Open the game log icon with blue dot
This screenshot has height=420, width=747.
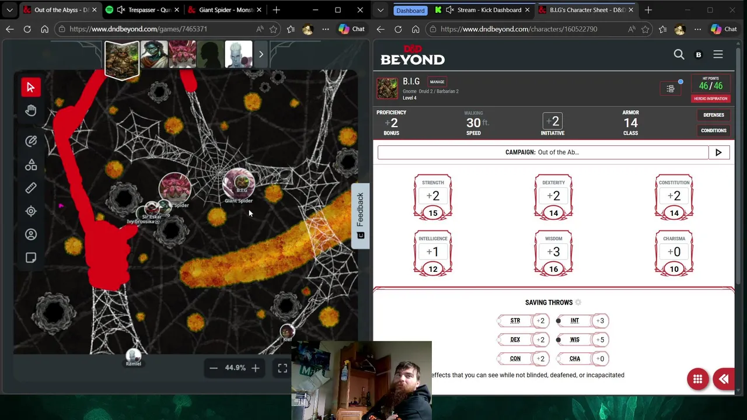click(671, 89)
